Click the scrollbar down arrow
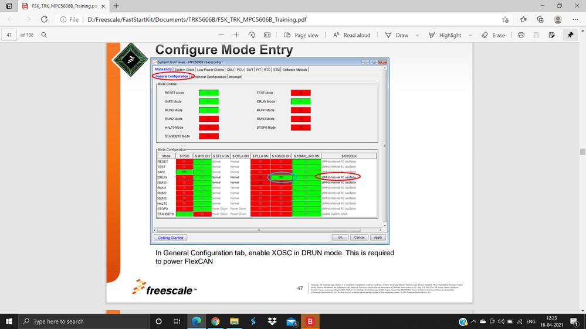Viewport: 586px width, 329px height. pyautogui.click(x=582, y=310)
